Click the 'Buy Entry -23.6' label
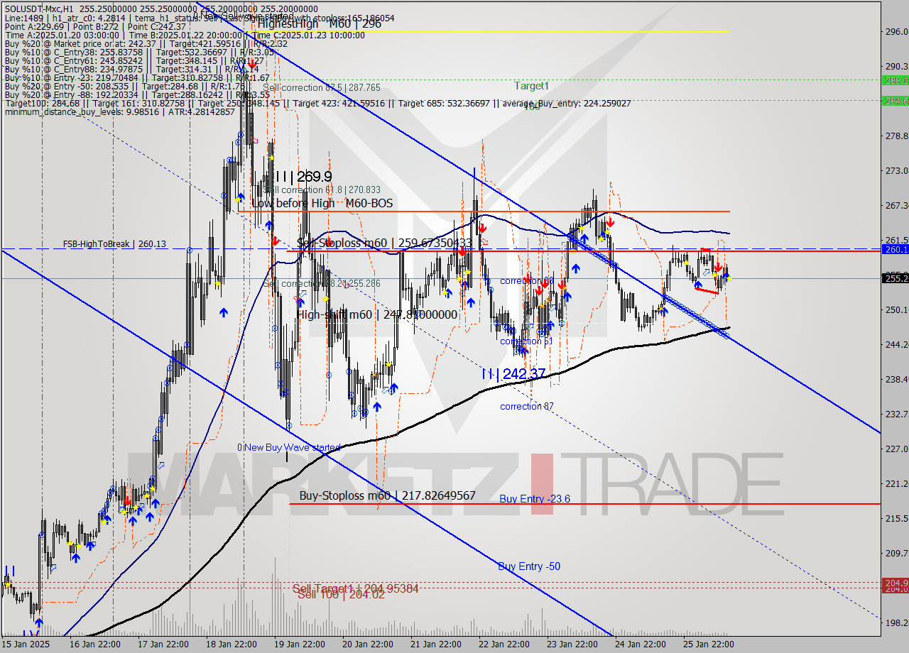 535,499
